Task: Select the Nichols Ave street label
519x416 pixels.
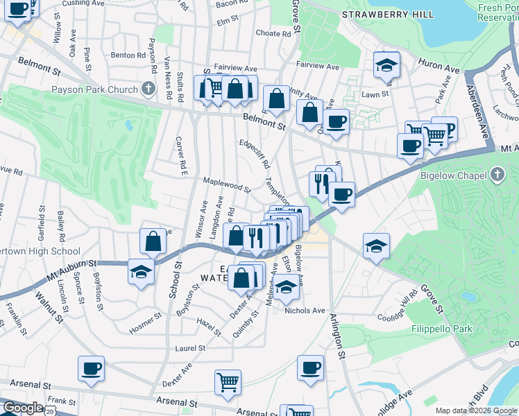Action: coord(305,311)
